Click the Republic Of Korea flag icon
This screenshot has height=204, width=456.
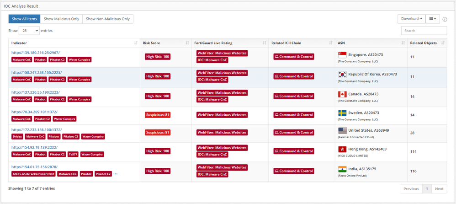pos(342,75)
